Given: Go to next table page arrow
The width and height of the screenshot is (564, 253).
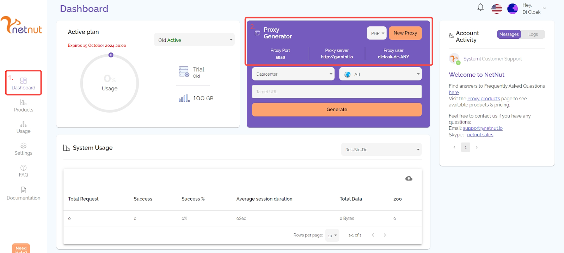Looking at the screenshot, I should point(385,235).
